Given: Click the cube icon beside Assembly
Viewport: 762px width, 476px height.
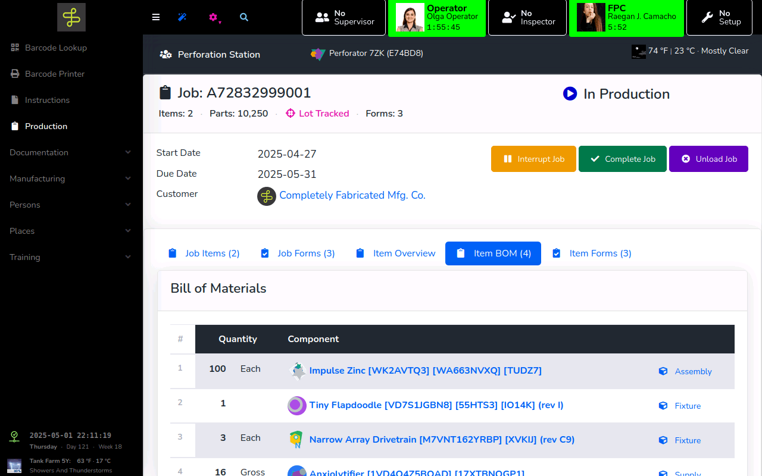Looking at the screenshot, I should pyautogui.click(x=663, y=371).
